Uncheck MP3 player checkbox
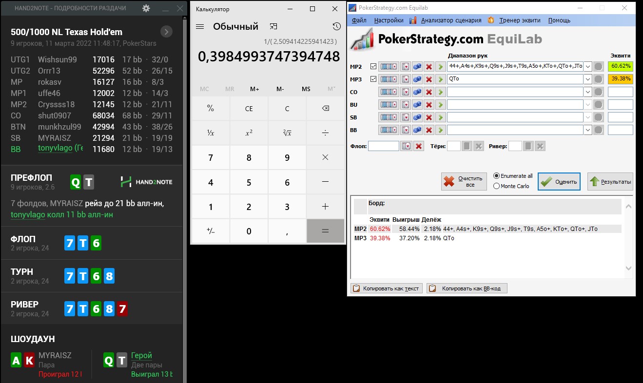This screenshot has height=383, width=643. [x=373, y=79]
